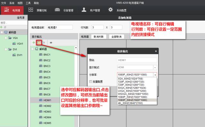Open the 分辨率 resolution dropdown arrow
This screenshot has height=127, width=205.
tap(155, 75)
